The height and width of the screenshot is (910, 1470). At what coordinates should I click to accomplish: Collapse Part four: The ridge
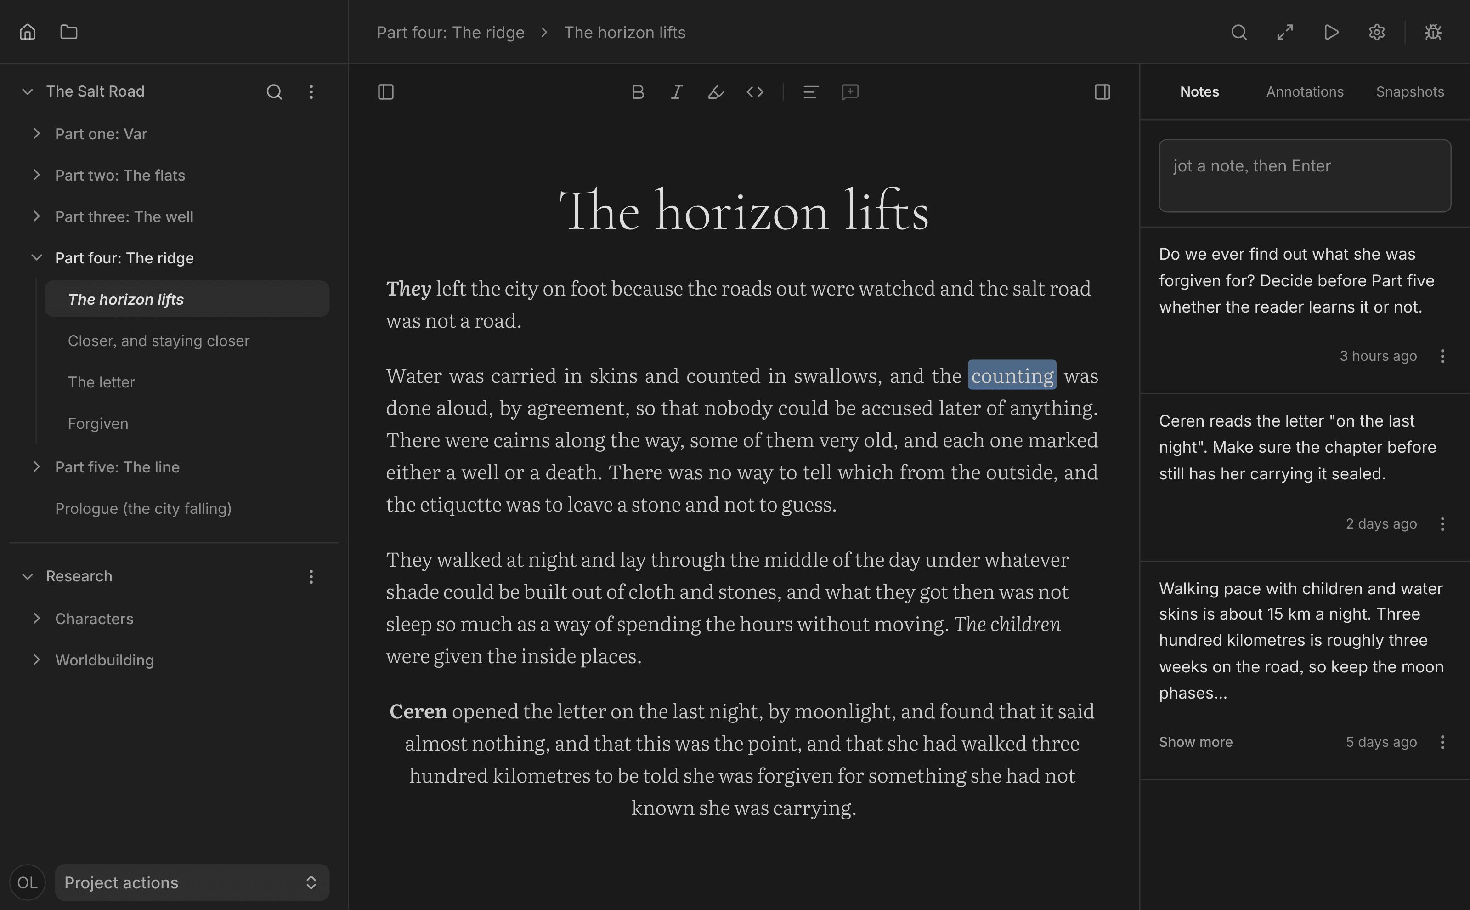37,257
